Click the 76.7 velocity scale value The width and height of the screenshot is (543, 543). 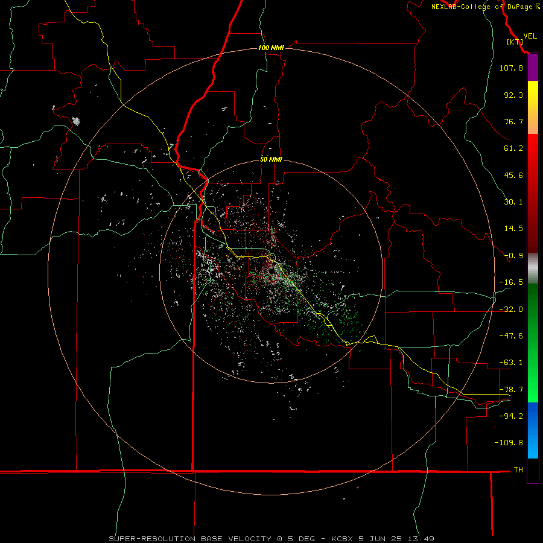tap(513, 121)
